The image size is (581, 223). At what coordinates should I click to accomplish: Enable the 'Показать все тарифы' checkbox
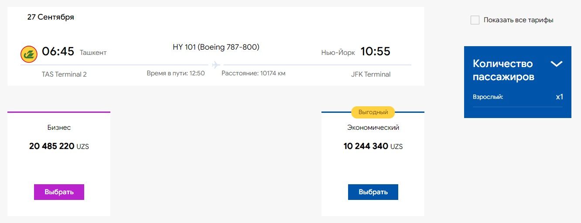(x=475, y=20)
